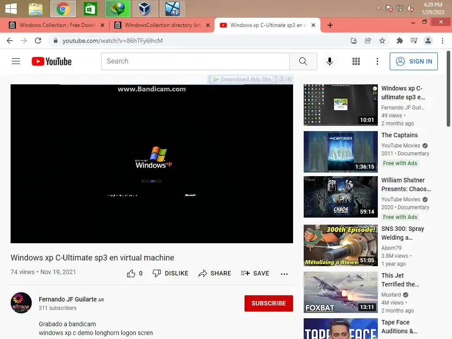This screenshot has width=452, height=339.
Task: Close the Download this file bar
Action: [x=289, y=79]
